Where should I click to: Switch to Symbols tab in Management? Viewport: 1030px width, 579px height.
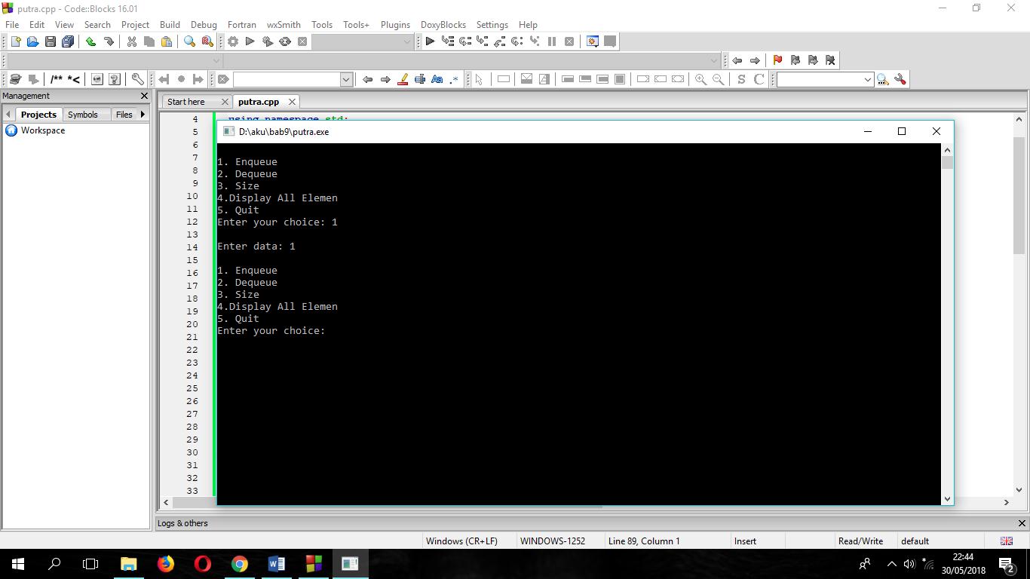(x=83, y=115)
